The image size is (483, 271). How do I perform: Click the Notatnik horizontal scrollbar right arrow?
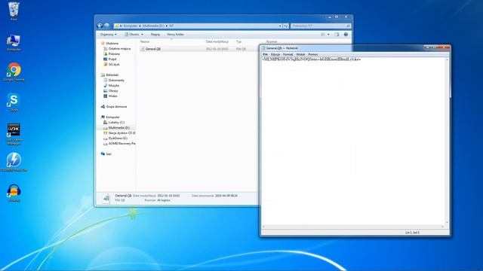(x=443, y=227)
